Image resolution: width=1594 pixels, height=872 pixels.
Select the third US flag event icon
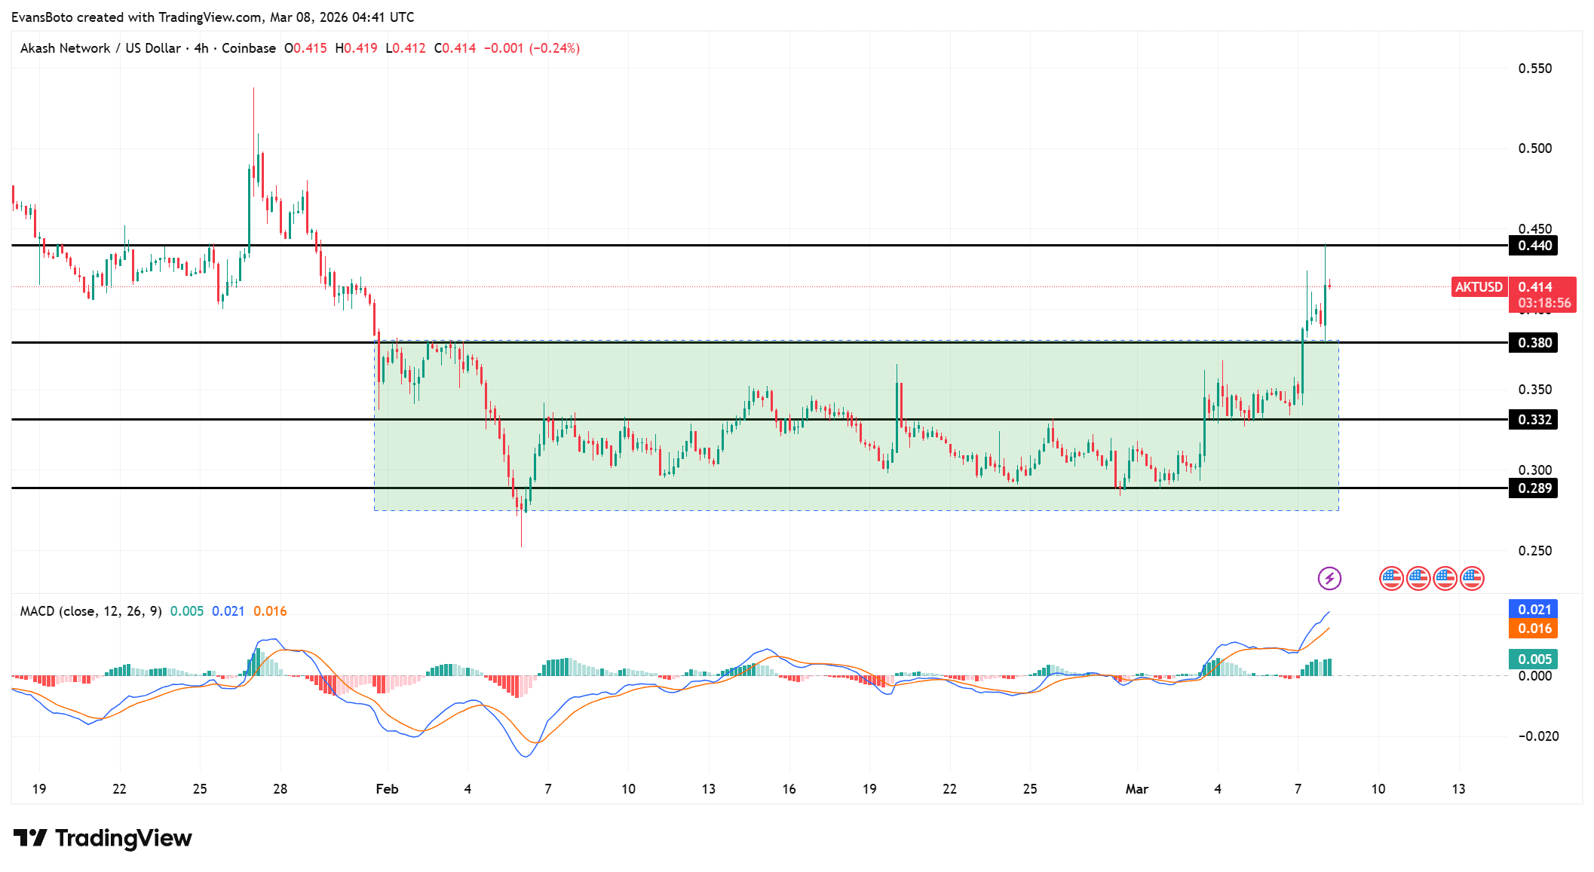[1445, 578]
